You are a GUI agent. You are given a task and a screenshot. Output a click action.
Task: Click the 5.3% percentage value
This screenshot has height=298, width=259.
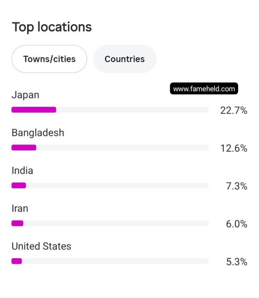(x=237, y=262)
